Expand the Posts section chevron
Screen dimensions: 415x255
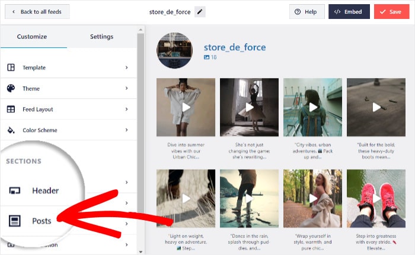click(x=126, y=203)
